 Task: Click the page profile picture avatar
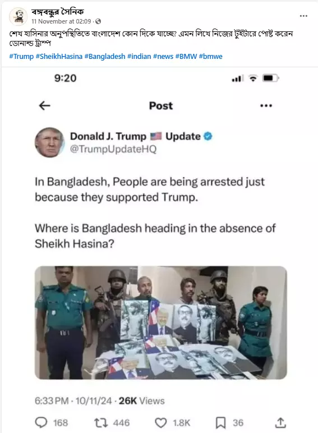[x=18, y=16]
